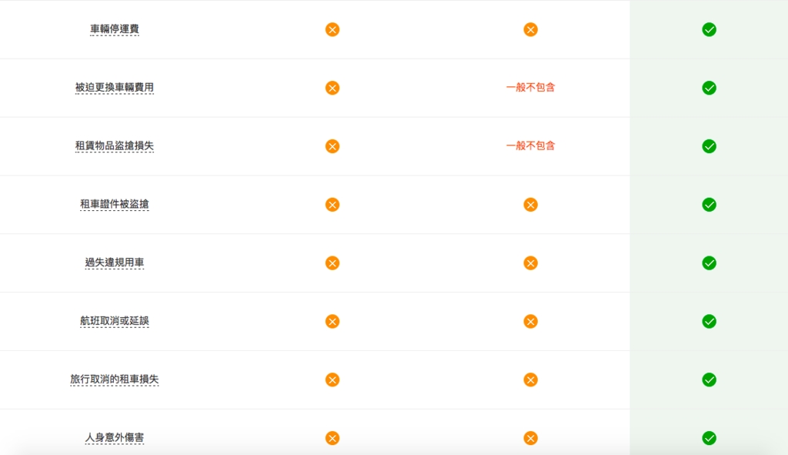Click second orange X in 旅行取消的租車損失 row
This screenshot has width=788, height=455.
pos(531,380)
